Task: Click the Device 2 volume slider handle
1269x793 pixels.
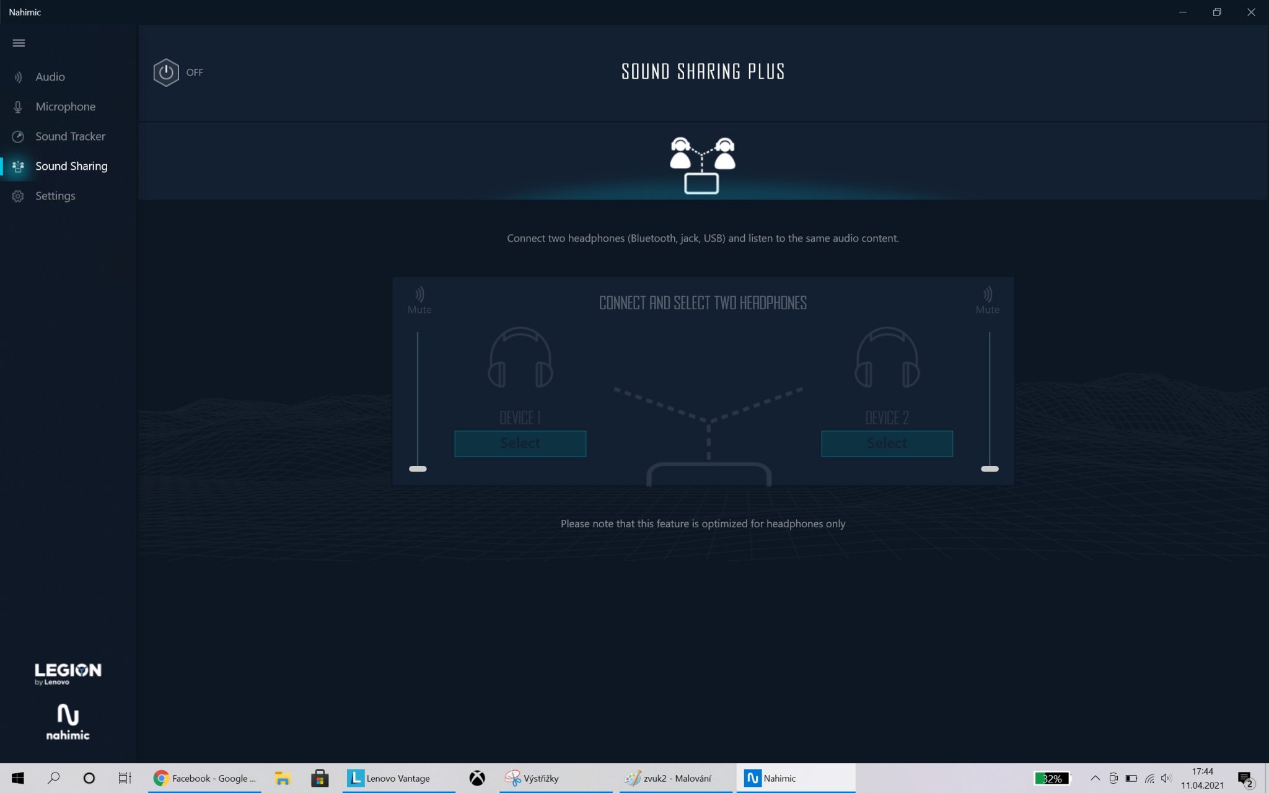Action: point(990,469)
